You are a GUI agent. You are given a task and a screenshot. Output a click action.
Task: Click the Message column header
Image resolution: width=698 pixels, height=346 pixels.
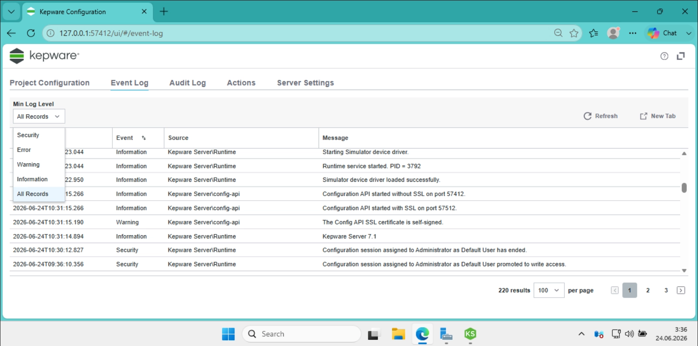pos(335,138)
